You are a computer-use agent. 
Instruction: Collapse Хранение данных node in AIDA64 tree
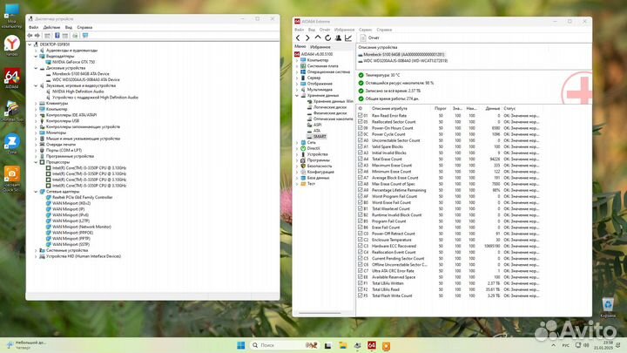[297, 96]
